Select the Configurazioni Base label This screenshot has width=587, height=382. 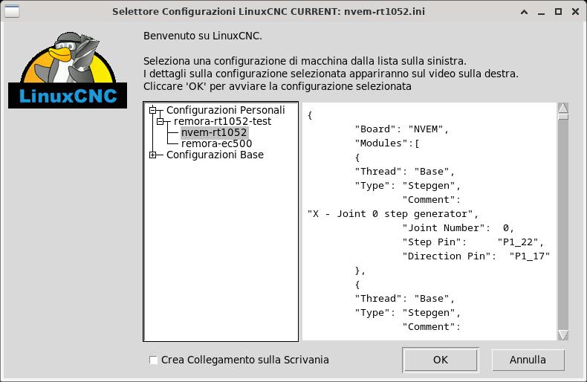215,155
